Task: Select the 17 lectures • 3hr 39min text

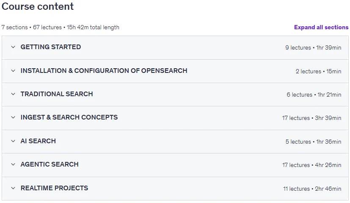Action: click(x=311, y=118)
